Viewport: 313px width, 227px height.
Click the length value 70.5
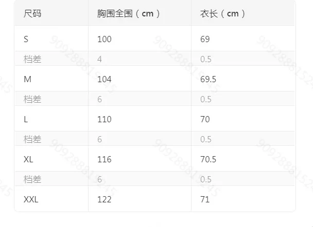208,159
